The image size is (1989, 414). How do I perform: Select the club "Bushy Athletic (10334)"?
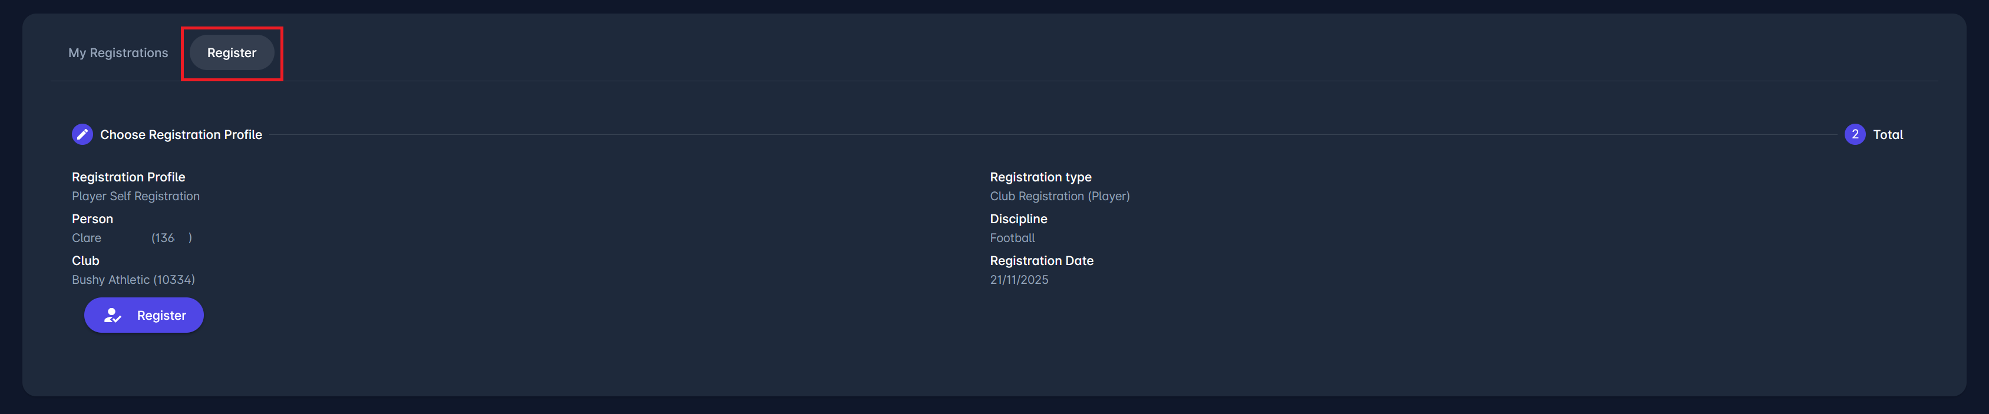tap(132, 280)
